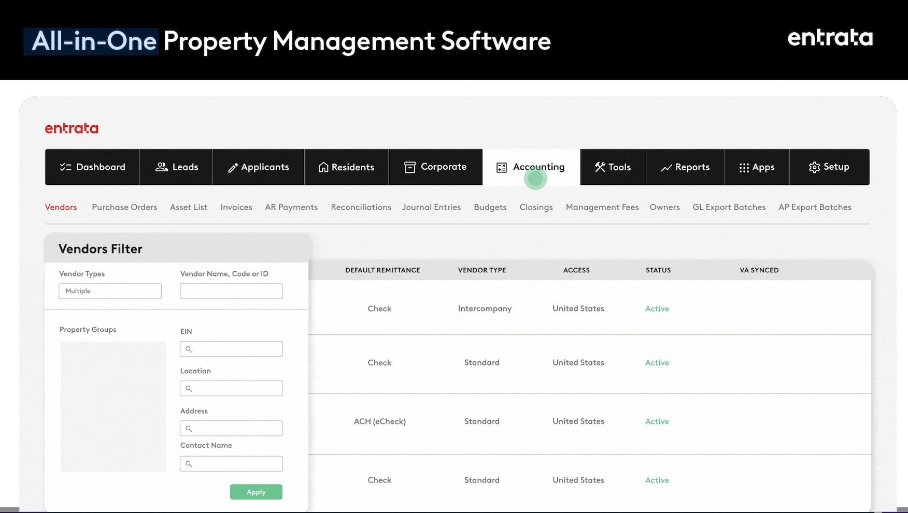
Task: Select the Dashboard checklist icon
Action: (x=65, y=167)
